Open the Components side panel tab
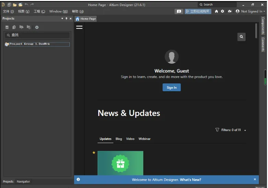Viewport: 268px width, 188px height. (263, 25)
